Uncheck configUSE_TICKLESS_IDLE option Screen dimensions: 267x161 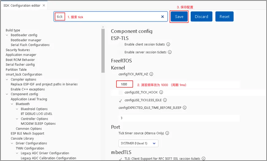coord(120,100)
